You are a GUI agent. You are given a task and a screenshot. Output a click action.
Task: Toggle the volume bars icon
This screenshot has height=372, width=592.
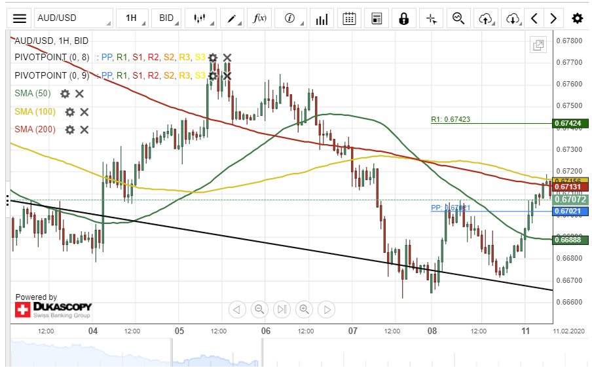click(x=322, y=18)
